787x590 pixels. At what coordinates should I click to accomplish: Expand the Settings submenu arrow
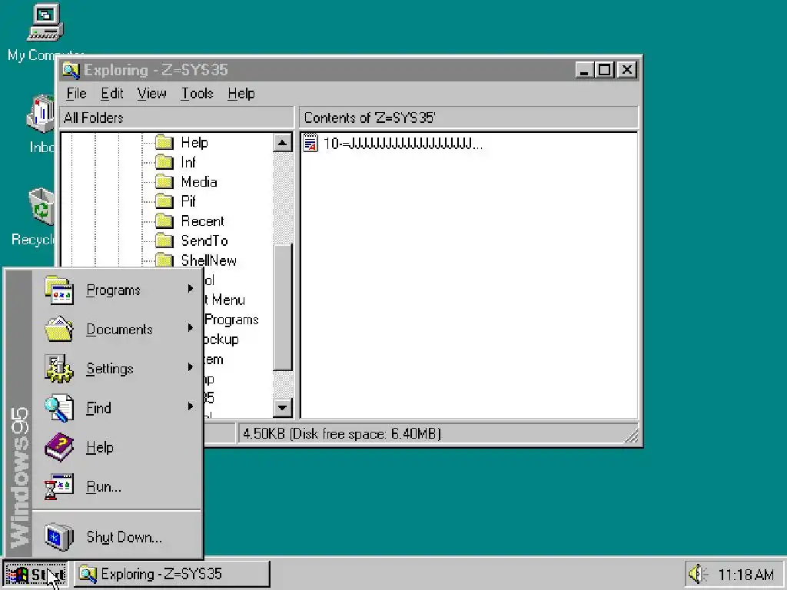[x=191, y=366]
